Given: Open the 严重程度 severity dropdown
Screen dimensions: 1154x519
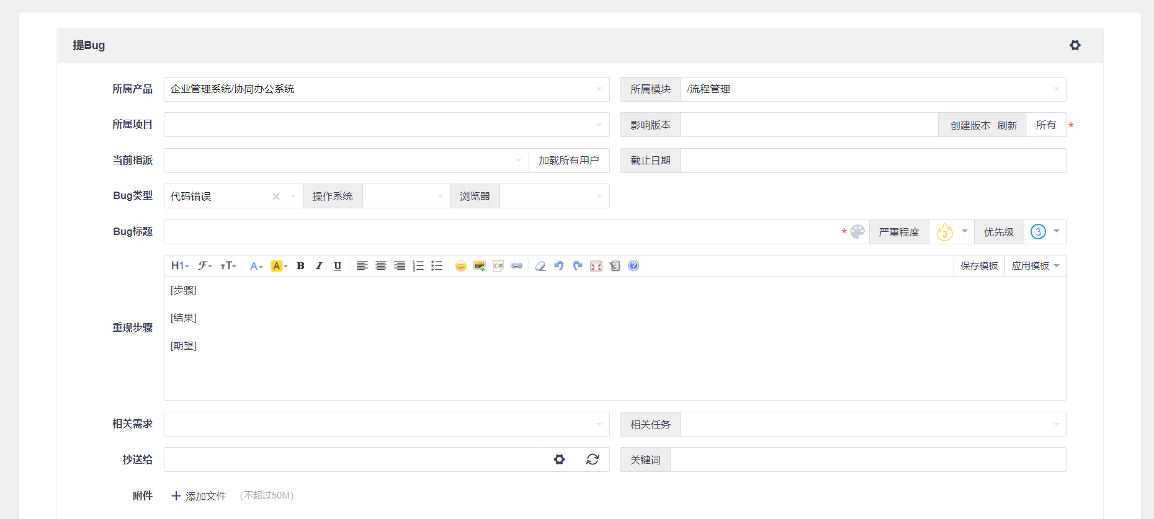Looking at the screenshot, I should [x=952, y=231].
